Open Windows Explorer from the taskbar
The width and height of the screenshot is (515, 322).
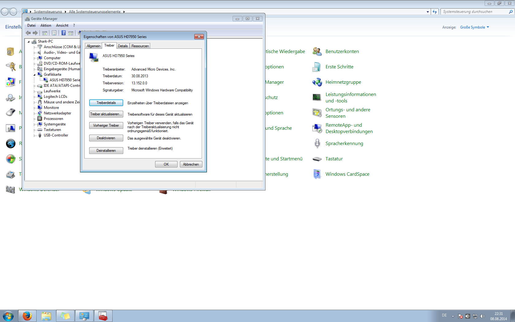tap(46, 316)
